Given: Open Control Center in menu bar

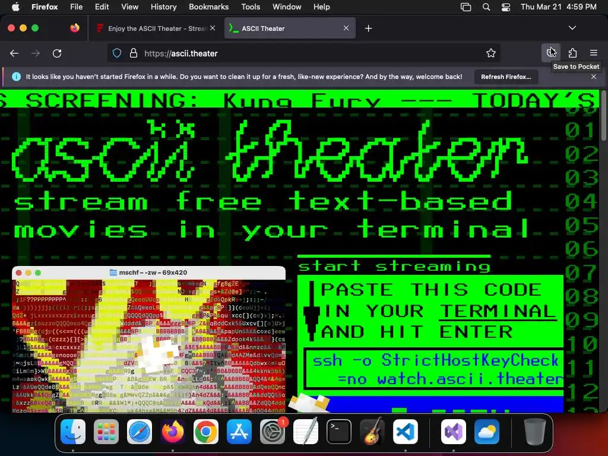Looking at the screenshot, I should click(506, 7).
